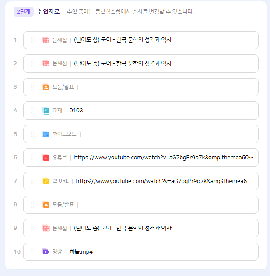Click the 교재 book icon
This screenshot has height=276, width=270.
tap(46, 111)
